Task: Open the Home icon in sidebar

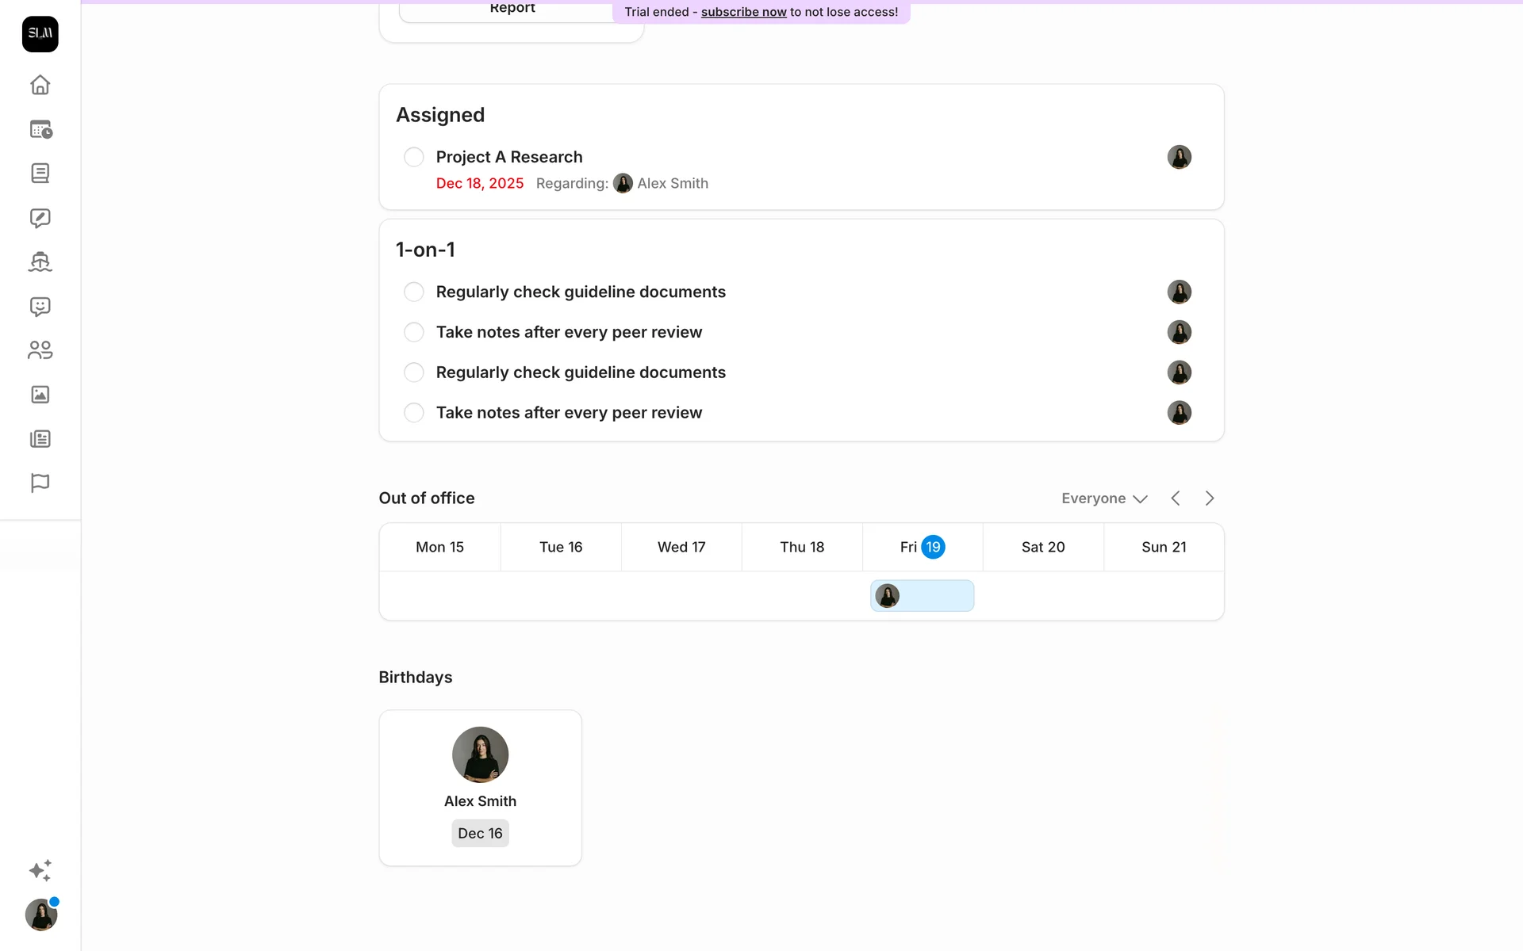Action: click(x=40, y=85)
